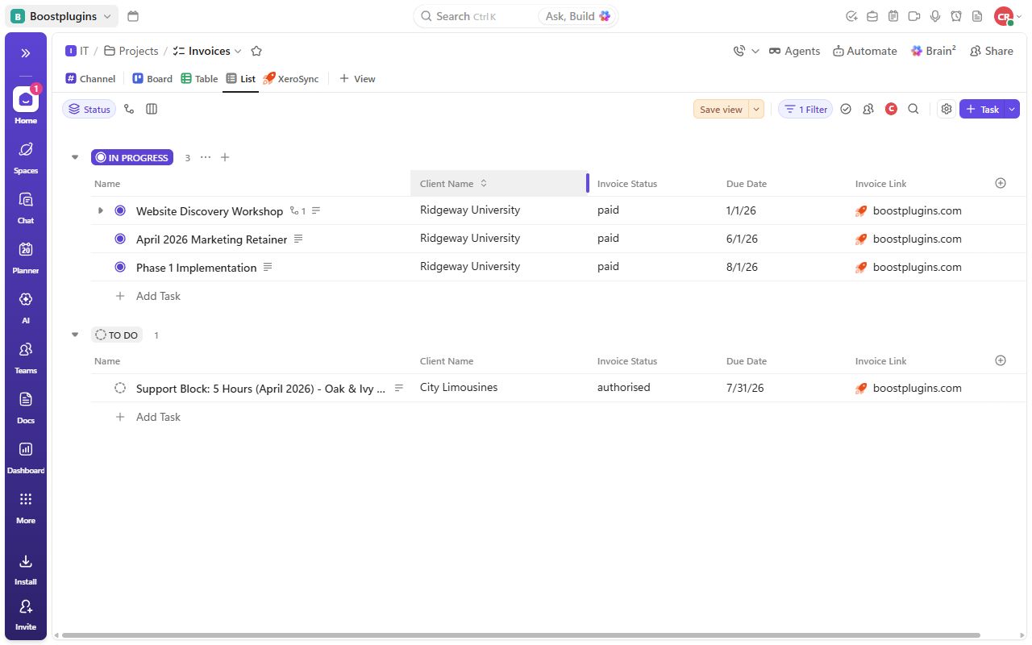Open the AI section in the sidebar
The width and height of the screenshot is (1032, 645).
26,306
